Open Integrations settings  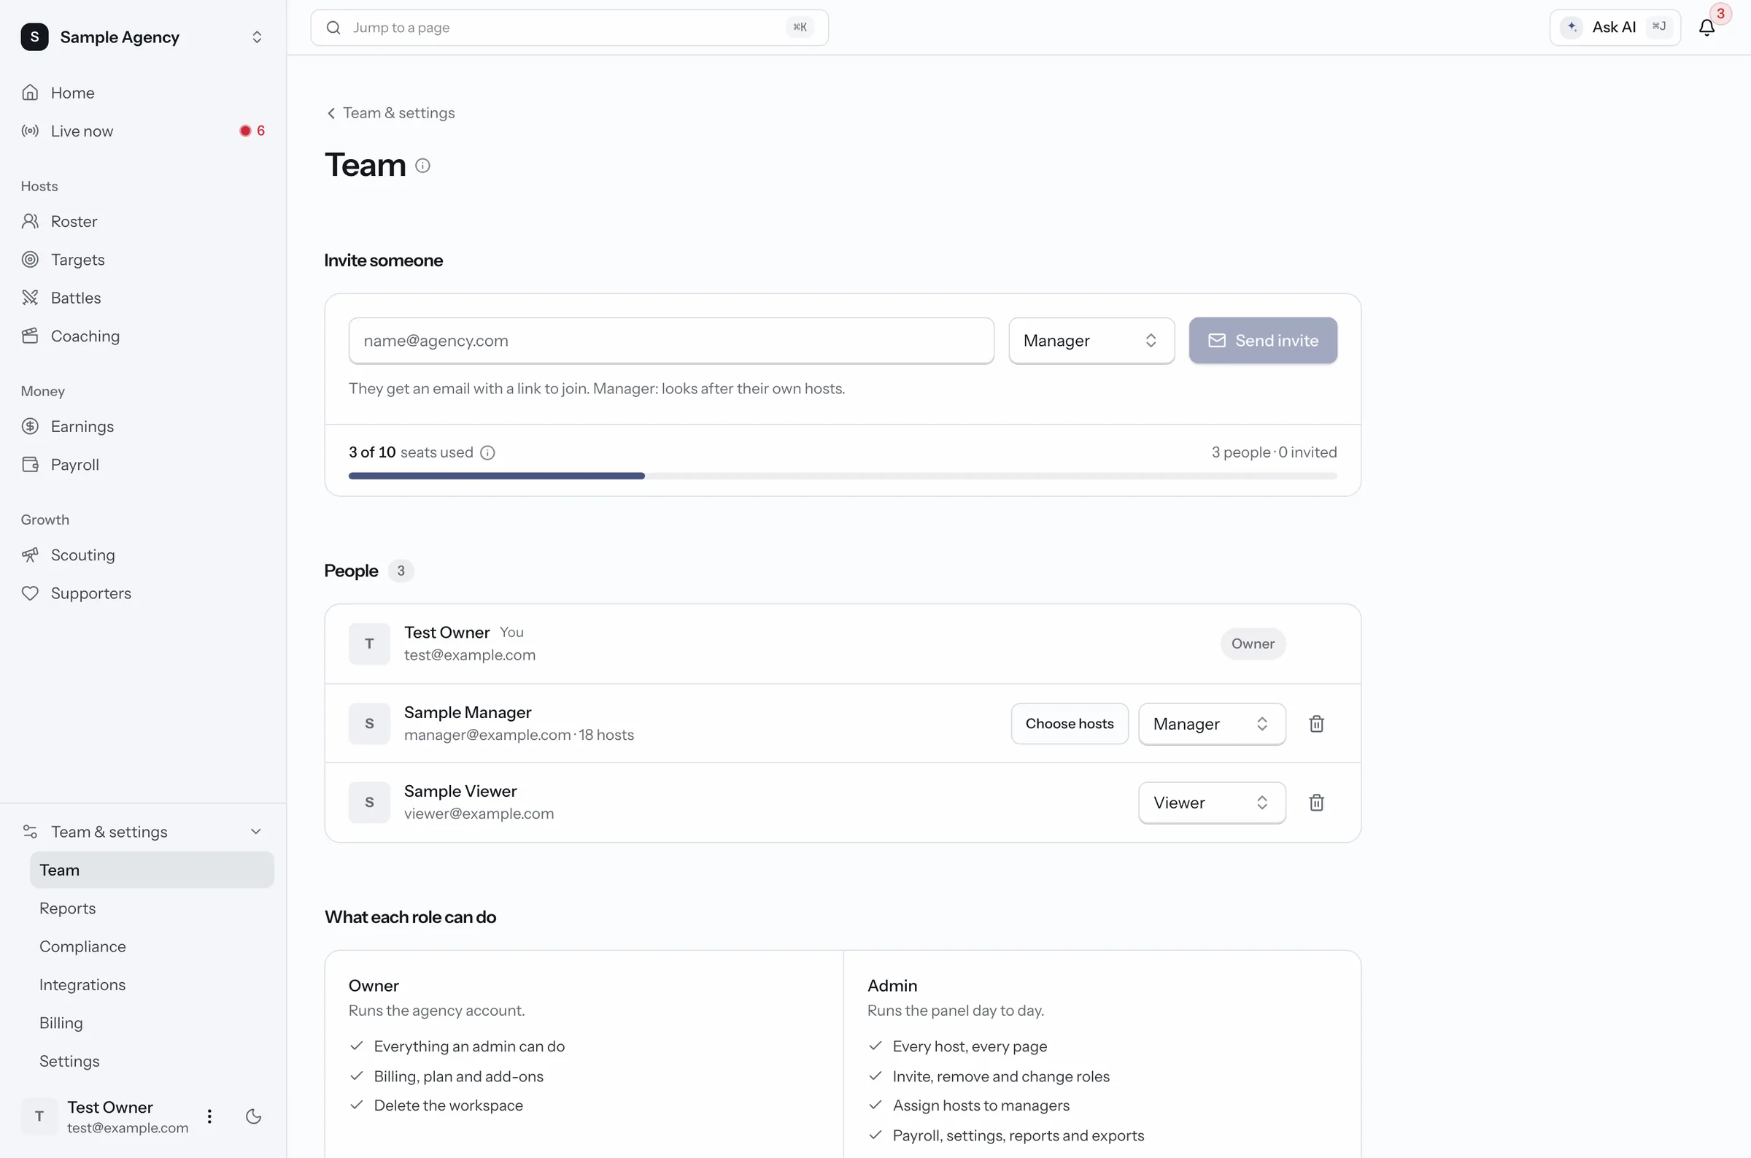coord(152,985)
